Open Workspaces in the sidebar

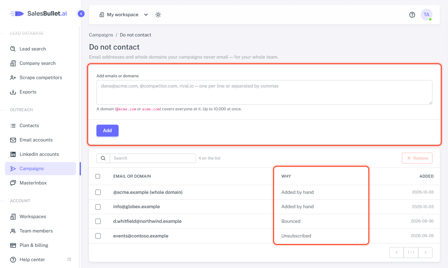(x=40, y=217)
